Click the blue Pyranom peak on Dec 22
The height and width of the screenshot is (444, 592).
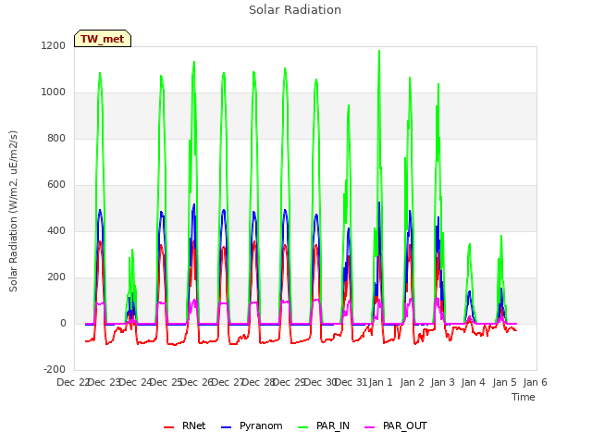tap(100, 210)
